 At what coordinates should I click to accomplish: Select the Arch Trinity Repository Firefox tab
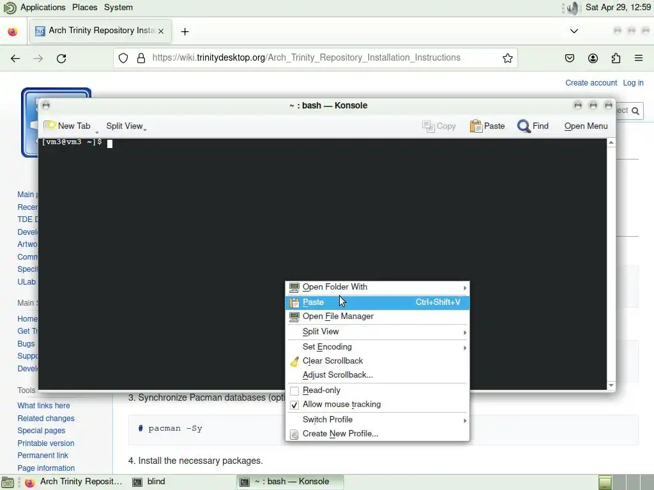(100, 31)
